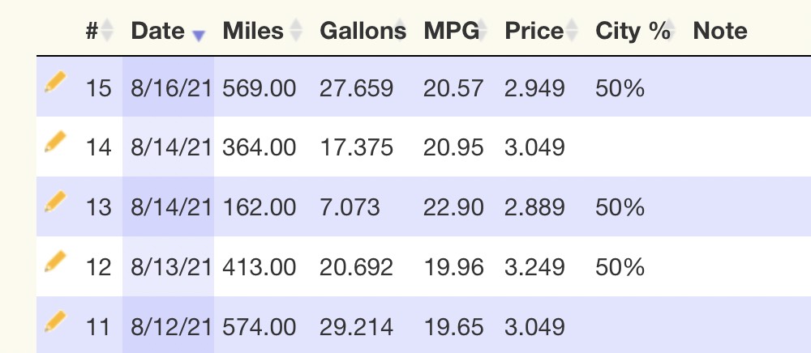811x353 pixels.
Task: Click the 50% city value in row 12
Action: (x=620, y=268)
